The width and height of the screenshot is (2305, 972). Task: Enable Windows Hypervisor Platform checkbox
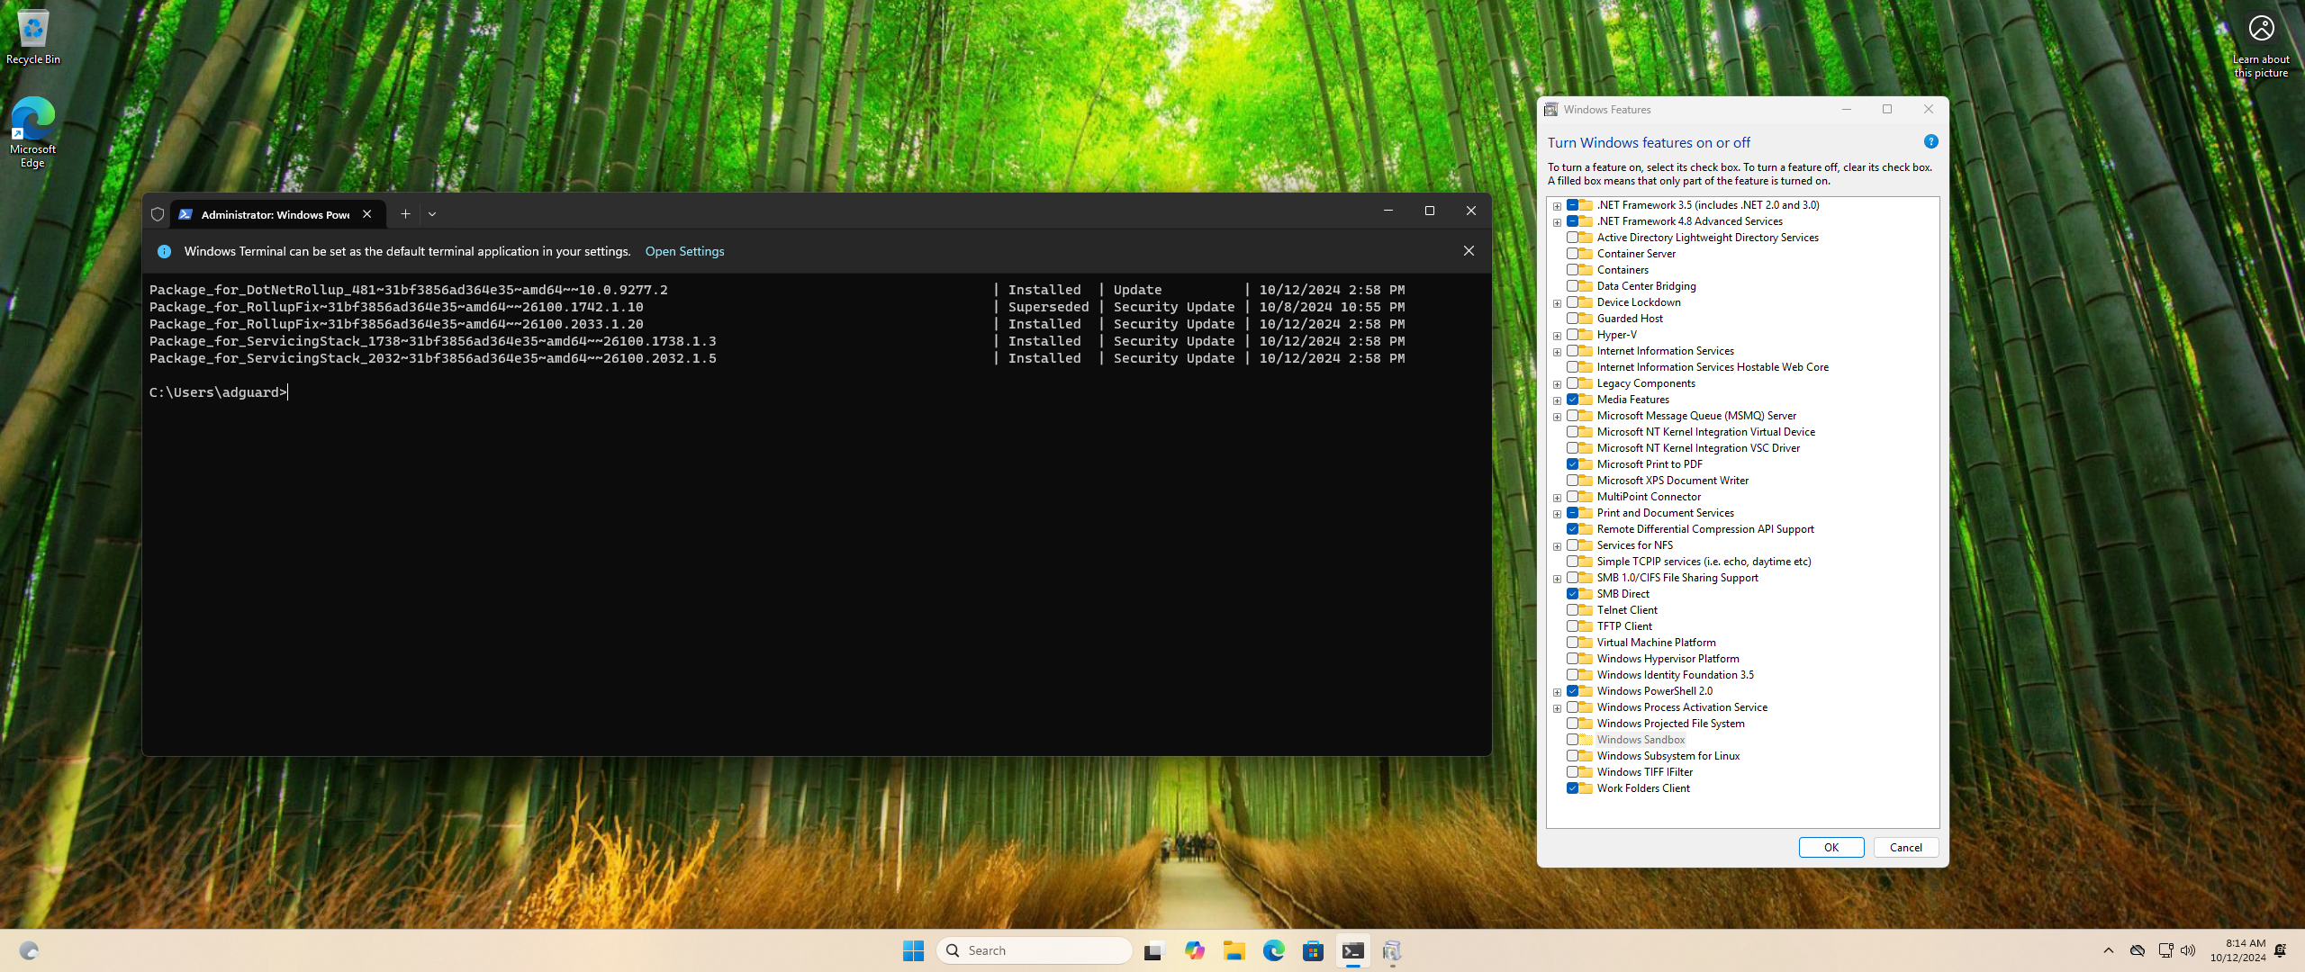click(x=1572, y=659)
